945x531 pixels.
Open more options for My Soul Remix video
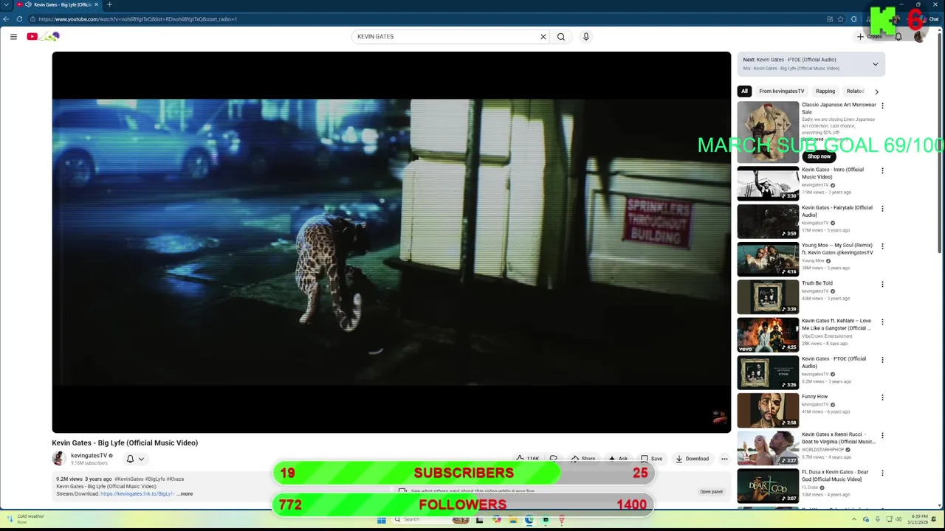(882, 246)
